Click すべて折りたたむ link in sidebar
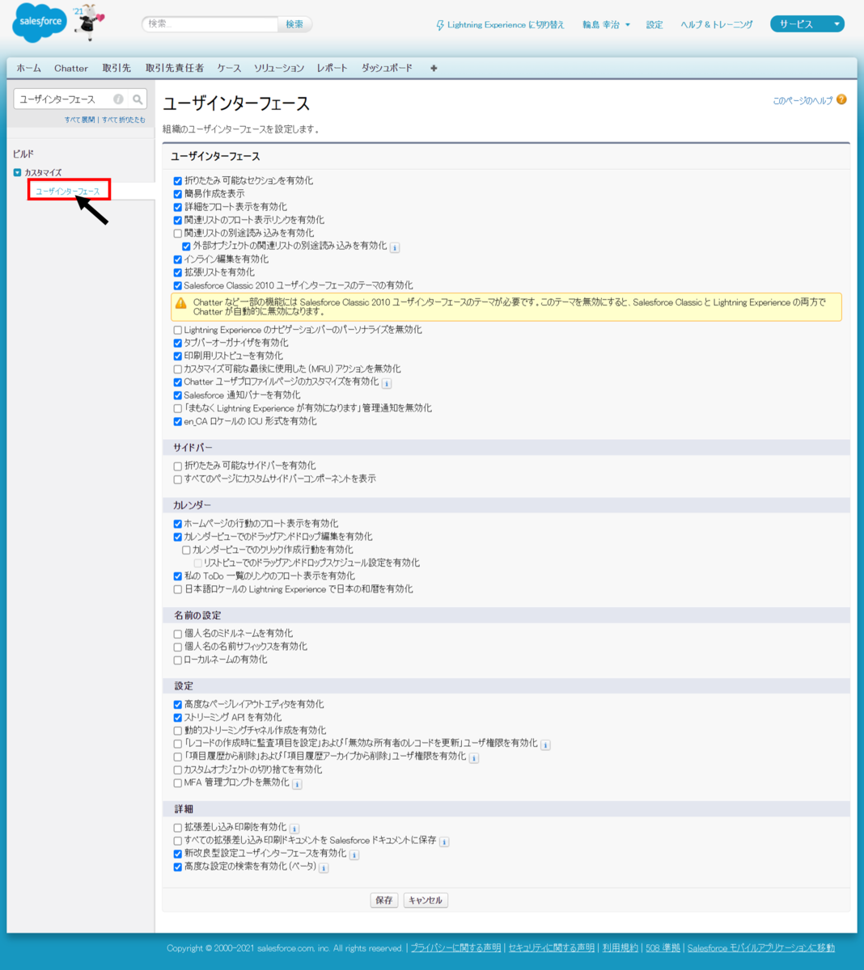 [x=124, y=120]
